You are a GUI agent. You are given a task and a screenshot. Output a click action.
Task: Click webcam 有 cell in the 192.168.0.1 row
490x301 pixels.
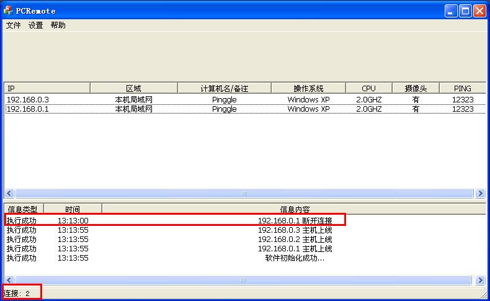416,109
